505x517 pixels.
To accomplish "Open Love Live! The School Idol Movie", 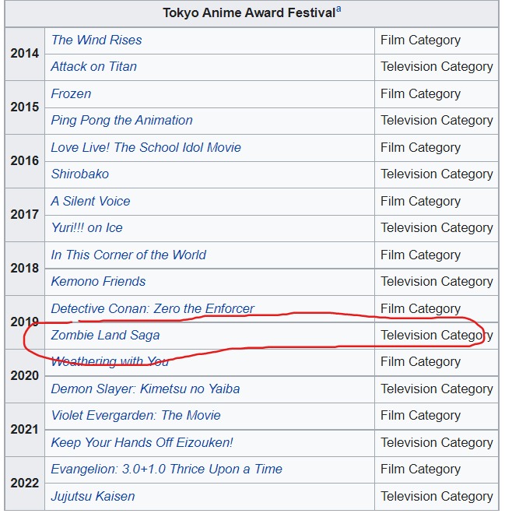I will tap(146, 147).
